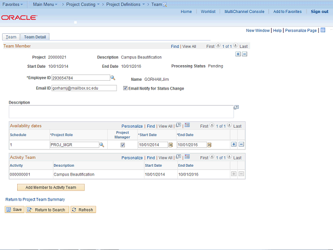333x250 pixels.
Task: Open the Employee ID lookup magnifier
Action: tap(113, 78)
